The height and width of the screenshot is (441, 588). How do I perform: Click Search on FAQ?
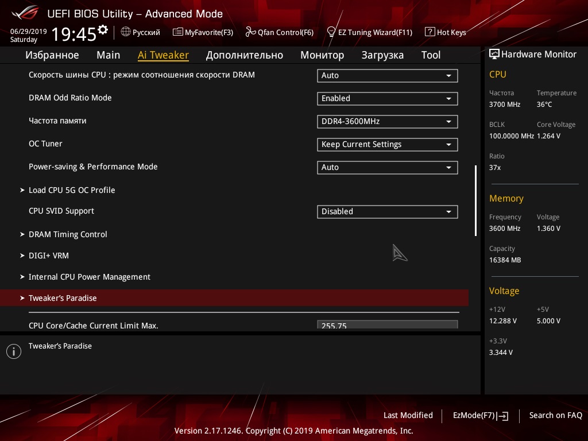pyautogui.click(x=556, y=415)
